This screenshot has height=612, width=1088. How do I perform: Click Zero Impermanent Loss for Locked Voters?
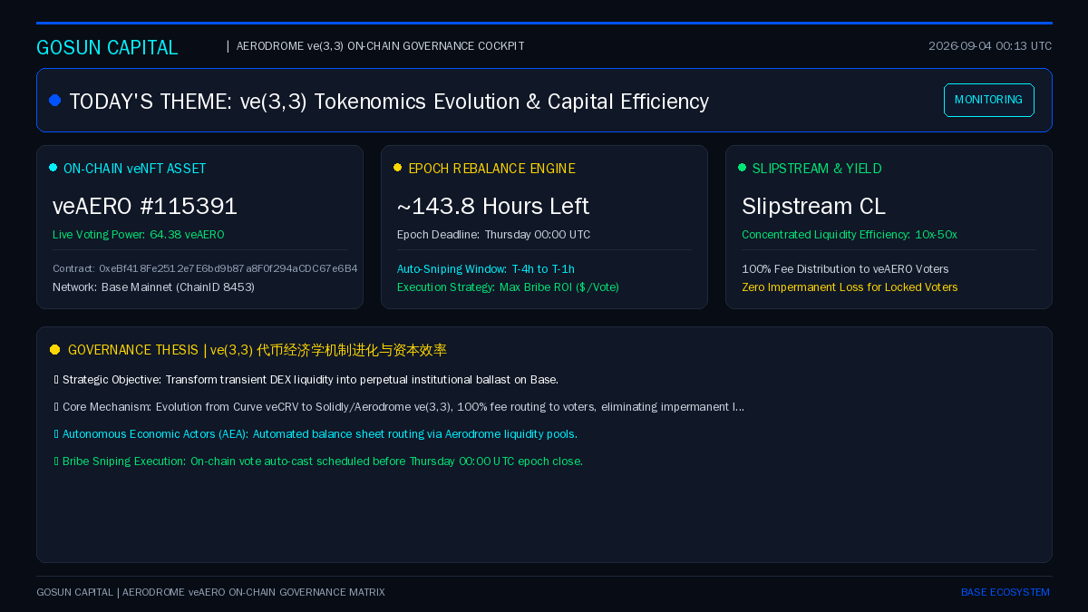850,287
